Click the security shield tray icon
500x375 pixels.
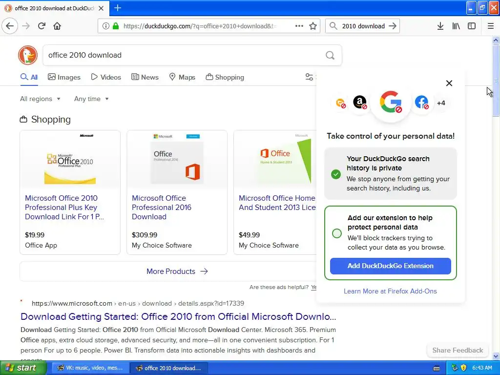tap(464, 368)
